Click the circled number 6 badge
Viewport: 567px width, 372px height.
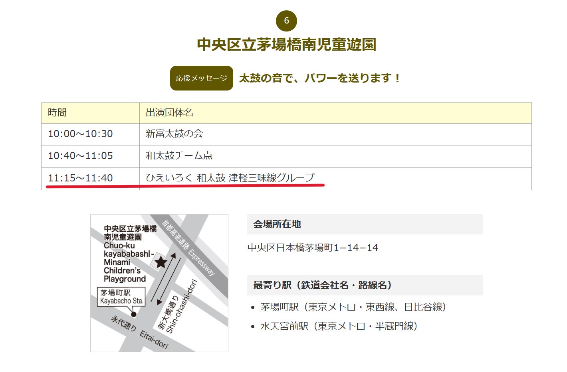click(x=286, y=21)
